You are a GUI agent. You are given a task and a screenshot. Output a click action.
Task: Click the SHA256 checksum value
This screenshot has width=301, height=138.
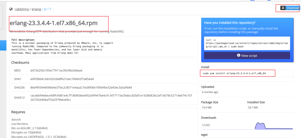point(81,88)
